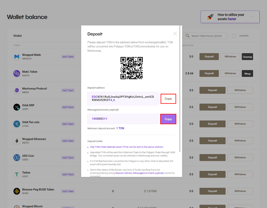Click the Deposit dialog scrollbar
The height and width of the screenshot is (208, 267).
pos(180,89)
